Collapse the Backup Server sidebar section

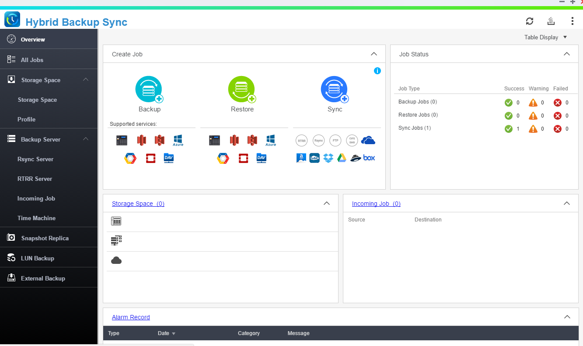86,139
